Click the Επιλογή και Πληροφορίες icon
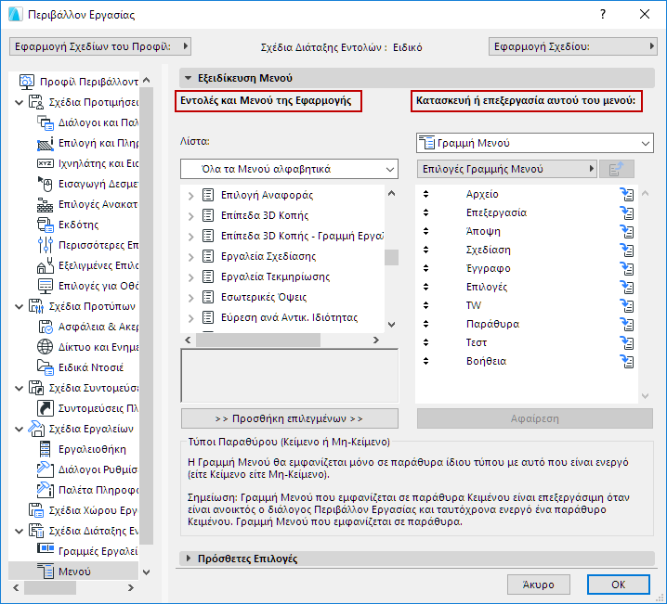 click(46, 144)
